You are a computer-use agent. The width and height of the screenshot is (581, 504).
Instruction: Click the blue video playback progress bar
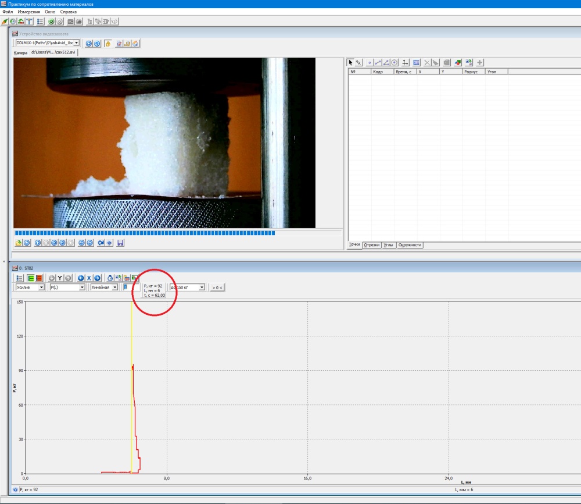tap(144, 233)
